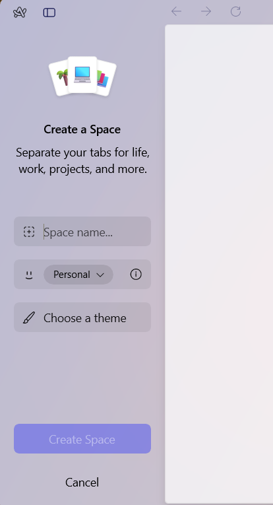This screenshot has height=505, width=273.
Task: Open profile info circle icon
Action: (136, 275)
